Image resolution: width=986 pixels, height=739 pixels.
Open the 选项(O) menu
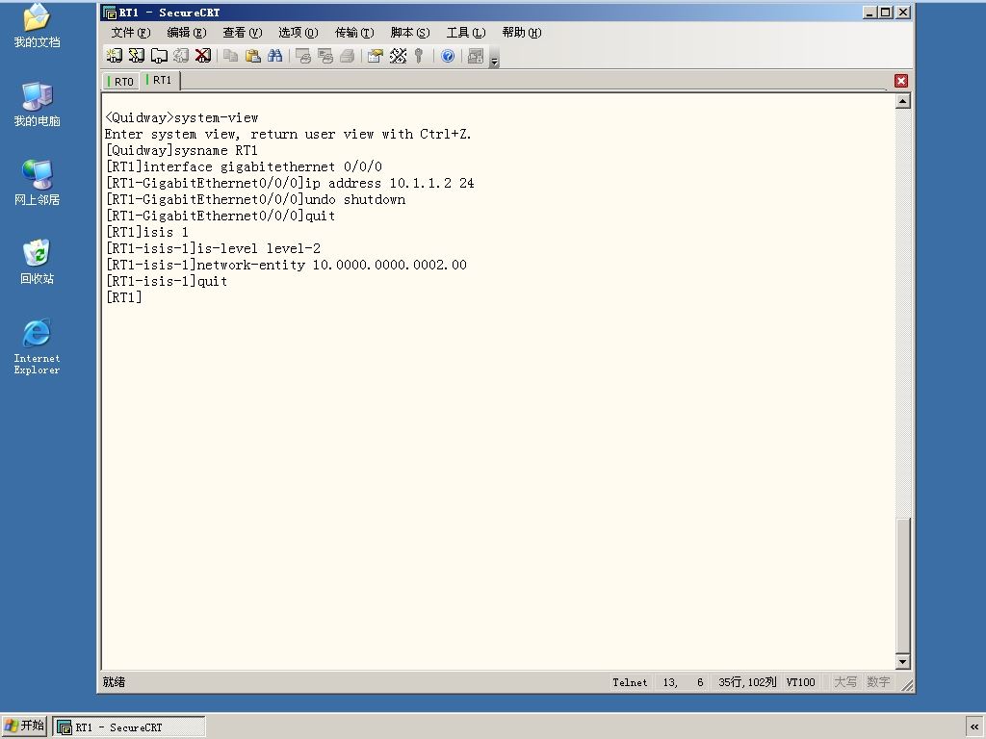[298, 32]
